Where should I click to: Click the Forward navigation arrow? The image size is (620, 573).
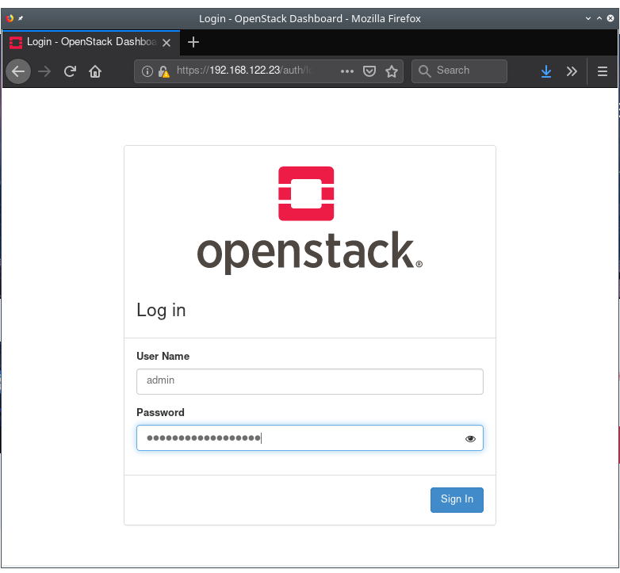(44, 71)
